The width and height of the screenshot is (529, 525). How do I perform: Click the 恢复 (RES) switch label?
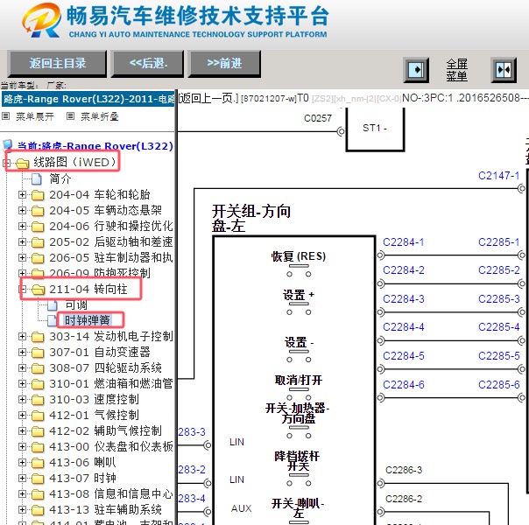tap(299, 256)
